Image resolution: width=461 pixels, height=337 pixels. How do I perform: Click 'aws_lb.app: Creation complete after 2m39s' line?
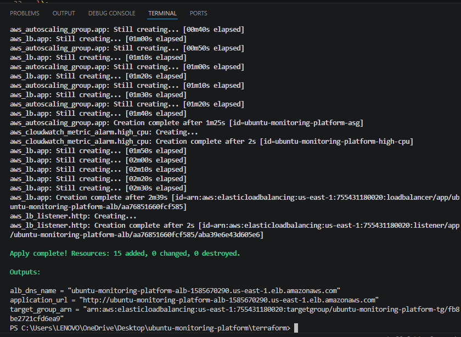pyautogui.click(x=235, y=198)
